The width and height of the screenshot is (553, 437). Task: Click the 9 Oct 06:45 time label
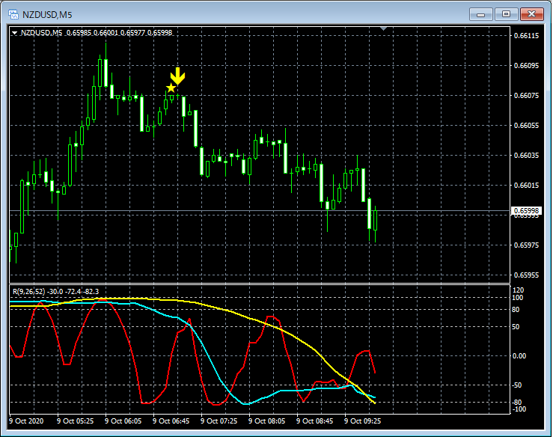[x=171, y=421]
